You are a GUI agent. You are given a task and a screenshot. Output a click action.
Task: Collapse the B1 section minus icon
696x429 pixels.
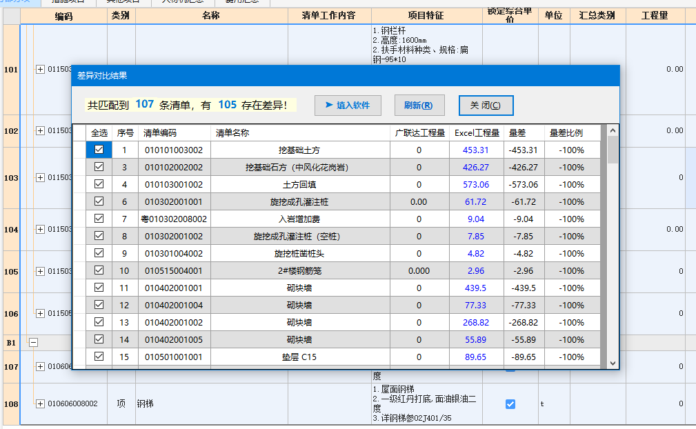pyautogui.click(x=32, y=342)
